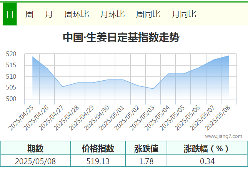Viewport: 248px width, 169px height.
Task: Click the 涨跌幅（%） column header
Action: tap(207, 148)
